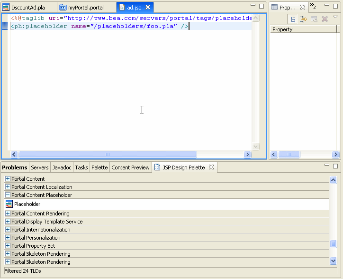This screenshot has width=343, height=279.
Task: Expand Portal Internationalization
Action: click(8, 230)
